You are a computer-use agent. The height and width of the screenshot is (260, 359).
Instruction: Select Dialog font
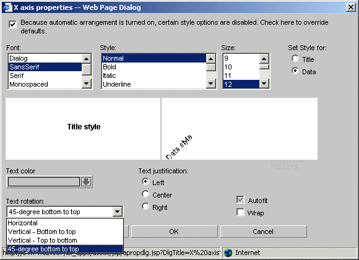click(45, 58)
